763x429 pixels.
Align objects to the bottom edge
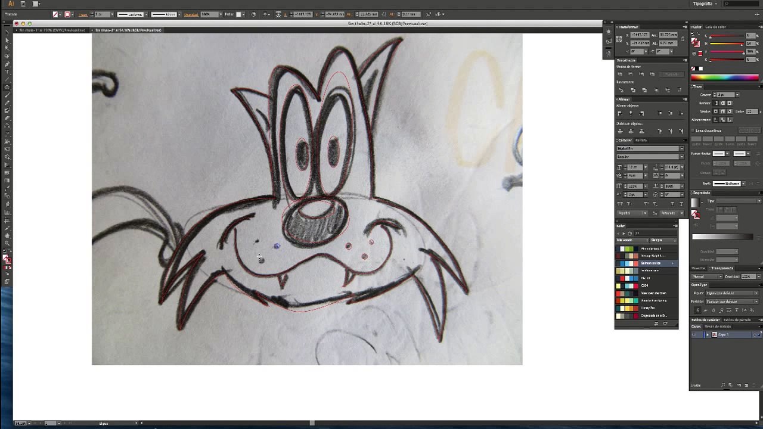coord(680,113)
